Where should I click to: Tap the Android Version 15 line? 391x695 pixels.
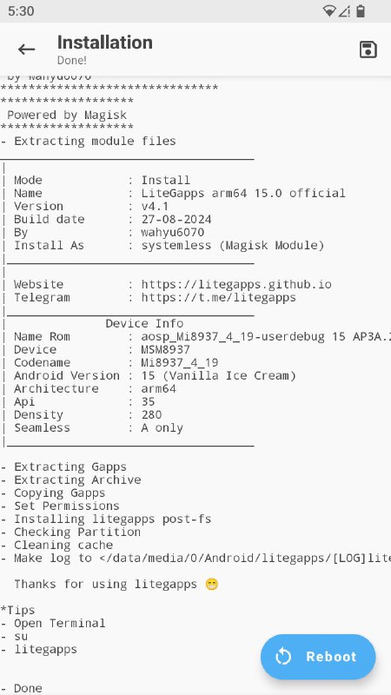(x=155, y=376)
